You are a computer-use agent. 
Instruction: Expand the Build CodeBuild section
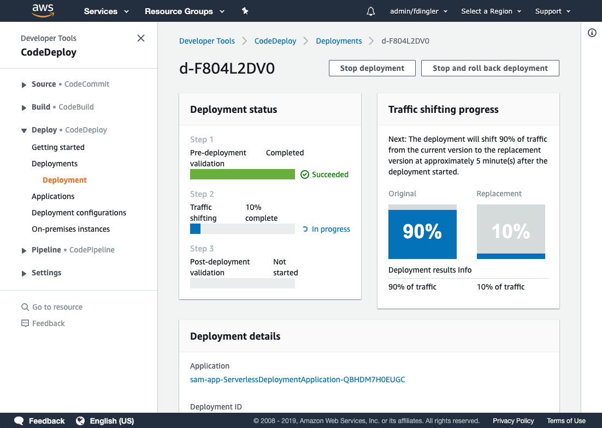(24, 107)
